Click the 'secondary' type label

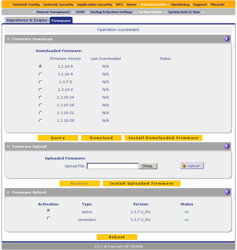tap(87, 220)
